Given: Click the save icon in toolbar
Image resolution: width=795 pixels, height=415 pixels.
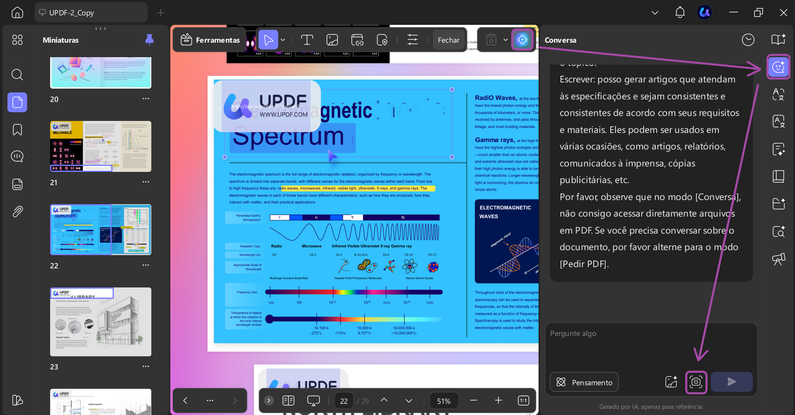Looking at the screenshot, I should point(491,40).
